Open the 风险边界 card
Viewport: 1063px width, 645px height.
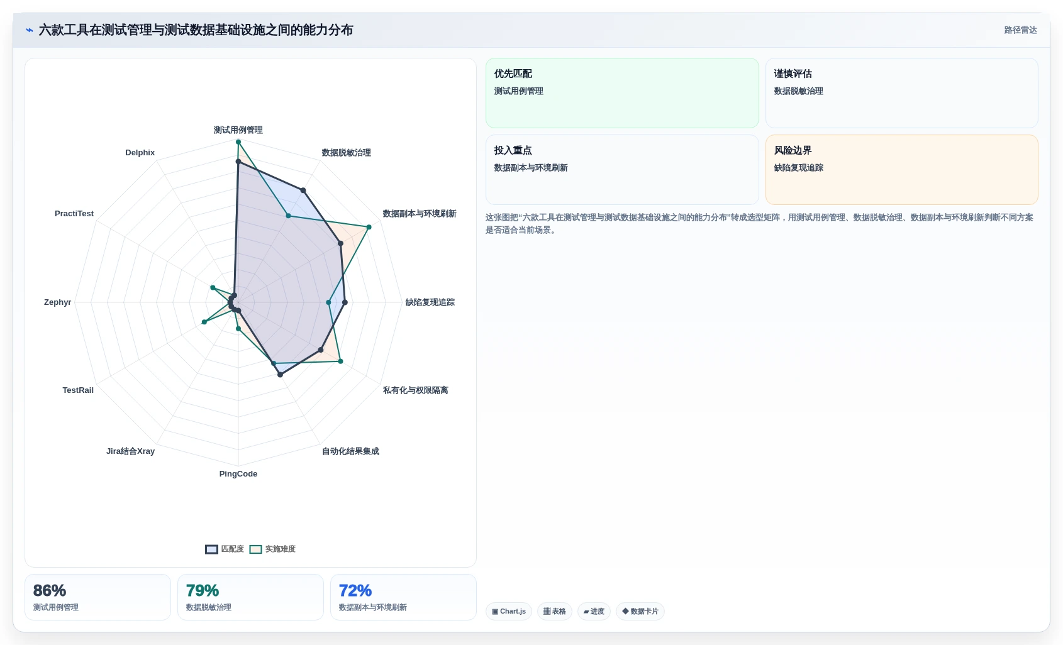pyautogui.click(x=901, y=170)
